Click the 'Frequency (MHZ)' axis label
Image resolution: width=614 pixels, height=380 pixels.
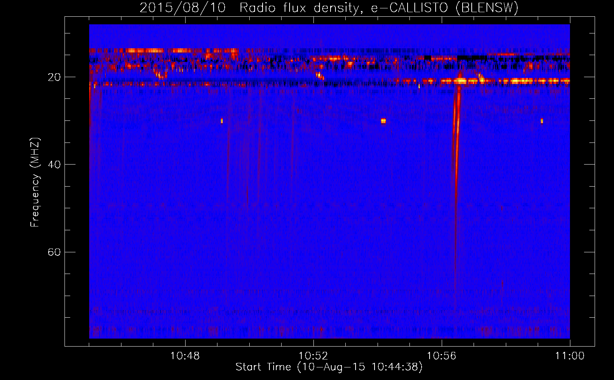click(35, 182)
